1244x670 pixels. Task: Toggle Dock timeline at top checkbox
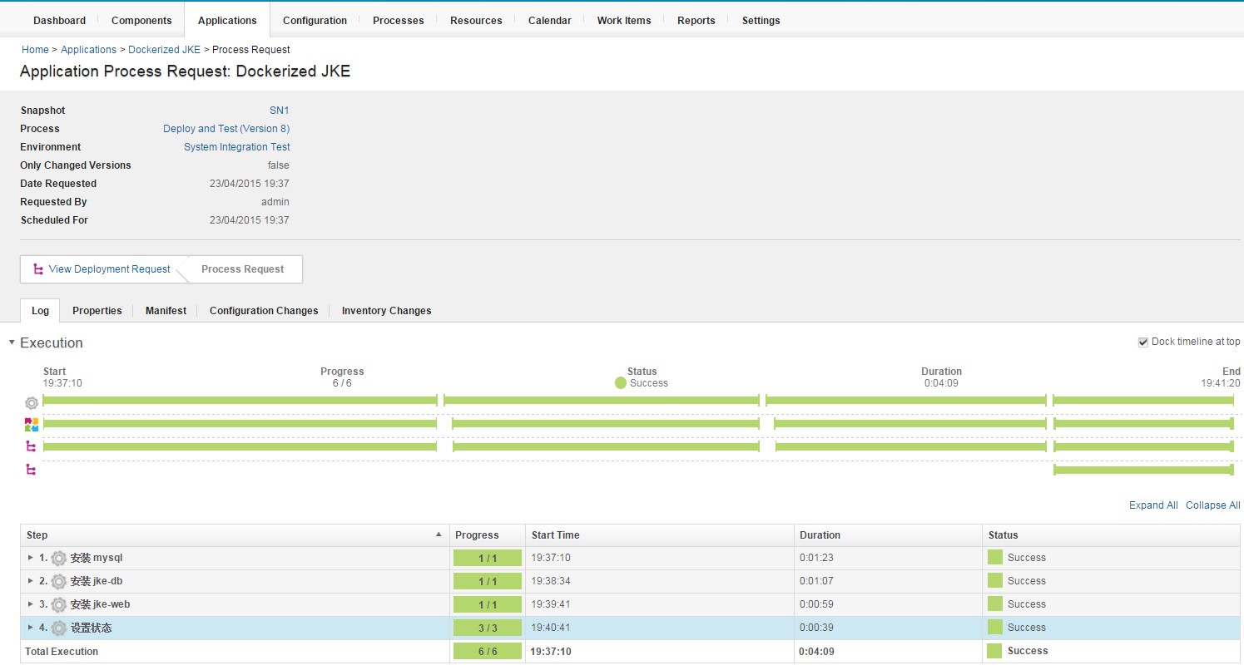(1143, 342)
